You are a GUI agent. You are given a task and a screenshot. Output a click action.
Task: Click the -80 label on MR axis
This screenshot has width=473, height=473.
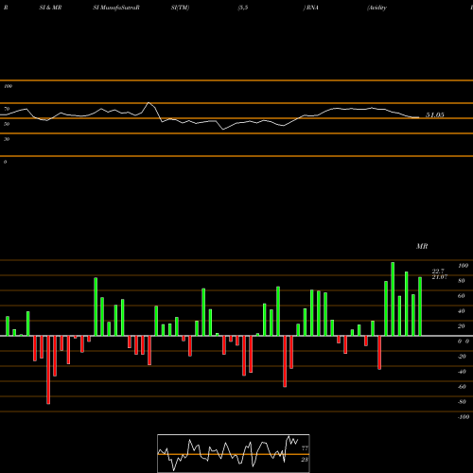click(x=462, y=402)
